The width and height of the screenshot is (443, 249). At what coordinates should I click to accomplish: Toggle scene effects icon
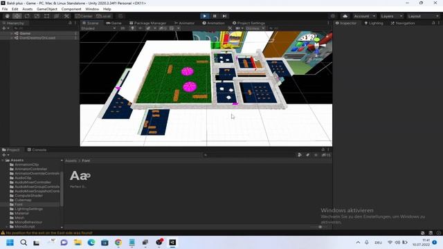(148, 28)
